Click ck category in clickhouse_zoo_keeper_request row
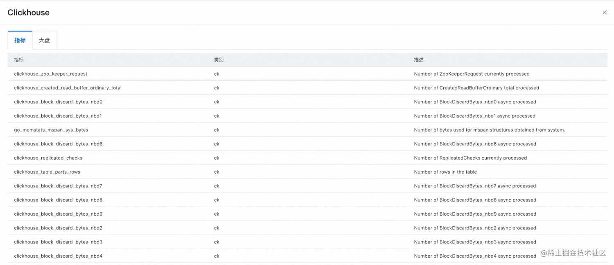Viewport: 614px width, 265px height. tap(217, 74)
